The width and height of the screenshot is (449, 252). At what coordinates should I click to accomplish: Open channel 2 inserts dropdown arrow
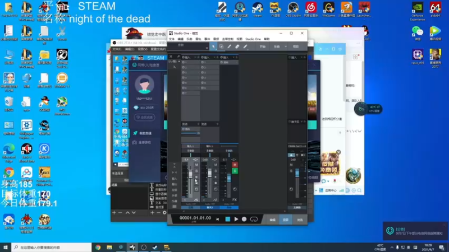tap(214, 58)
